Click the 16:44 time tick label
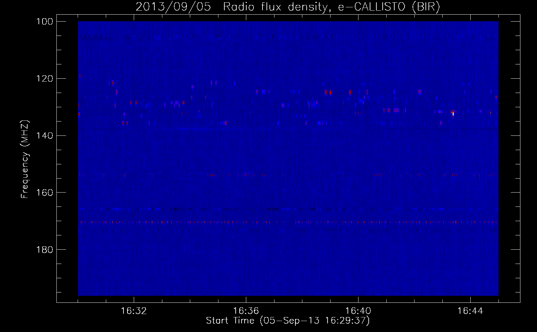 tap(470, 311)
